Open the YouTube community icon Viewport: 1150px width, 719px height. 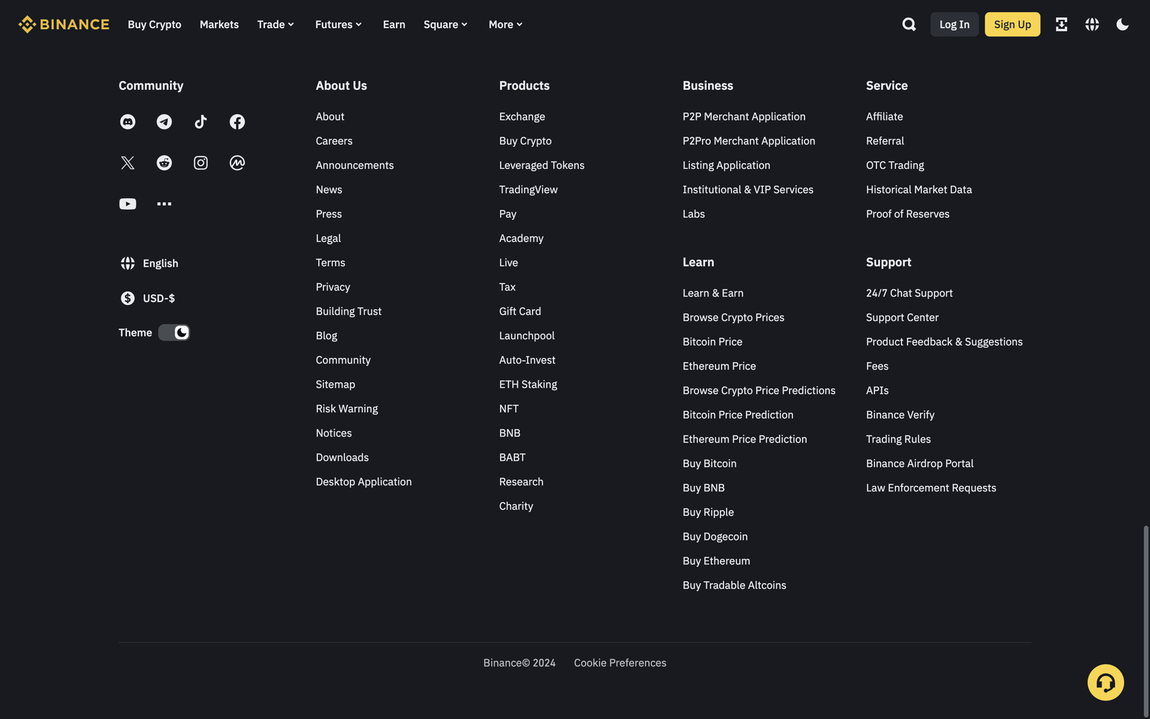click(128, 204)
